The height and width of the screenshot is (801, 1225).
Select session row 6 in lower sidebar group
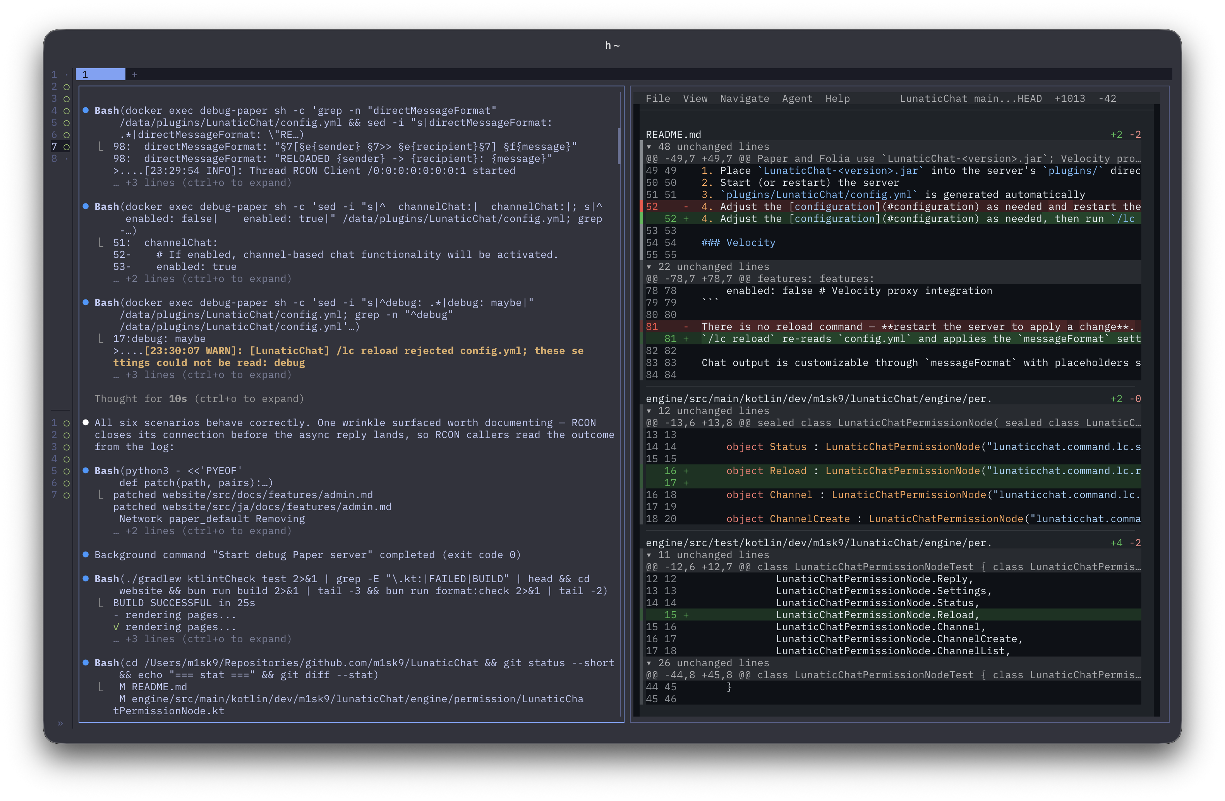coord(60,483)
